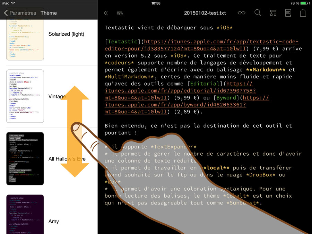Click the *DropBox* word in the editor
Screen dimensions: 312x234
pyautogui.click(x=261, y=175)
